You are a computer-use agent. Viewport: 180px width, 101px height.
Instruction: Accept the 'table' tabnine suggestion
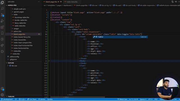[120, 37]
